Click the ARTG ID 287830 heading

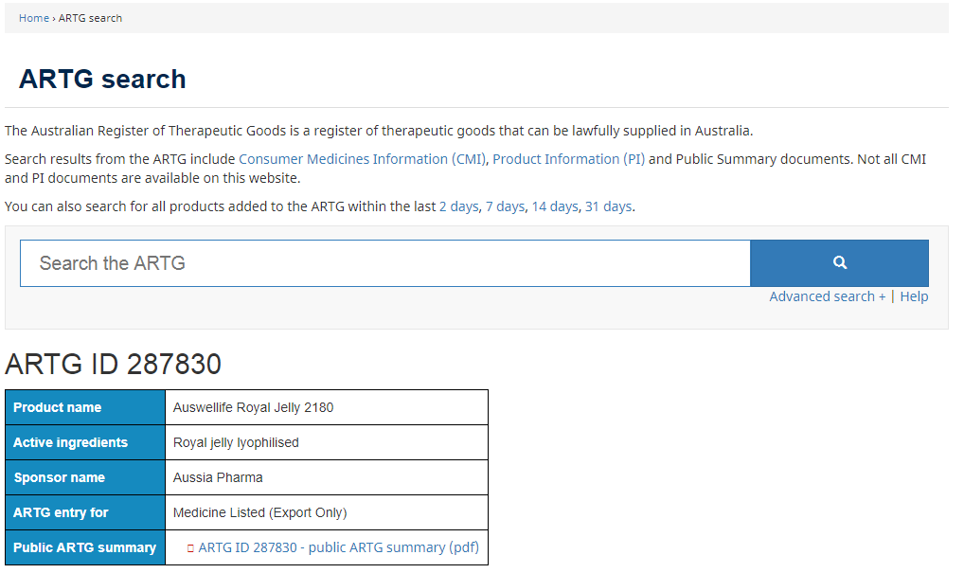113,364
